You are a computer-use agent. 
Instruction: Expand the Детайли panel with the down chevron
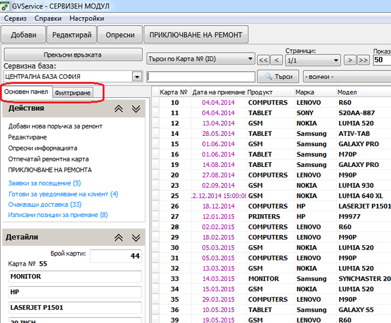136,237
